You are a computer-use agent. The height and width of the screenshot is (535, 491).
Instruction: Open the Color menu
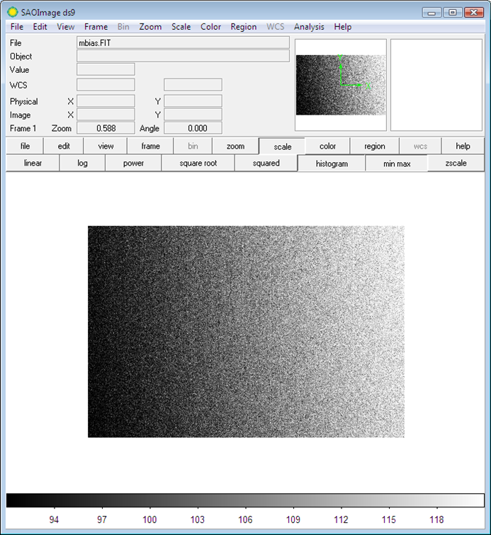coord(210,27)
